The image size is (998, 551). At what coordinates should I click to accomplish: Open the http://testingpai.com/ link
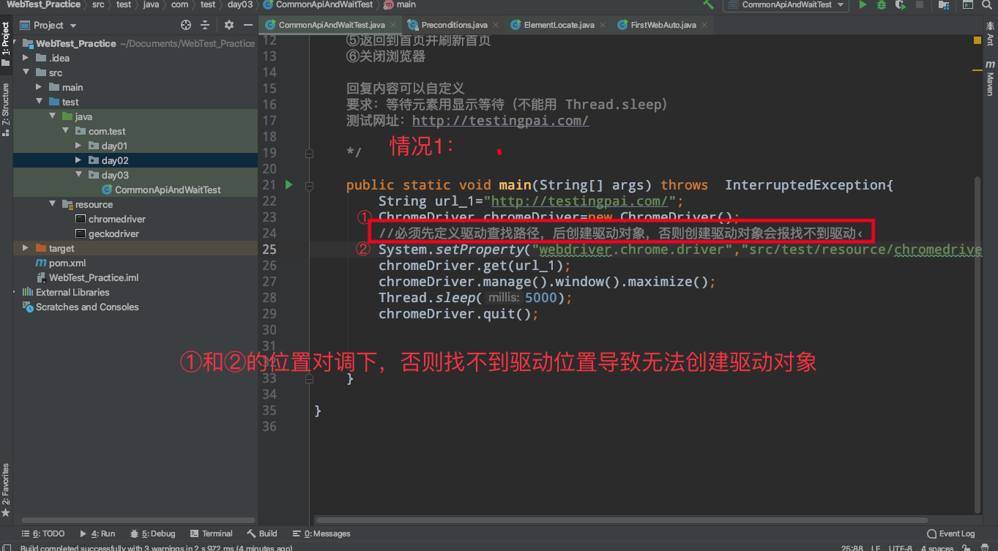[500, 120]
